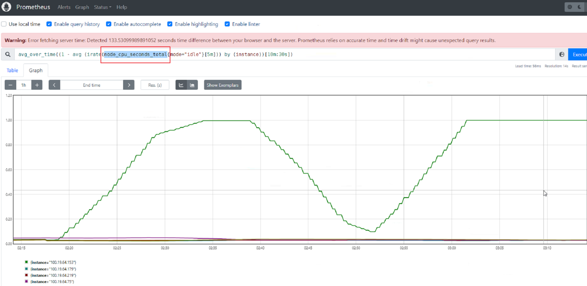Go to previous end time arrow
This screenshot has height=286, width=587.
pyautogui.click(x=54, y=85)
